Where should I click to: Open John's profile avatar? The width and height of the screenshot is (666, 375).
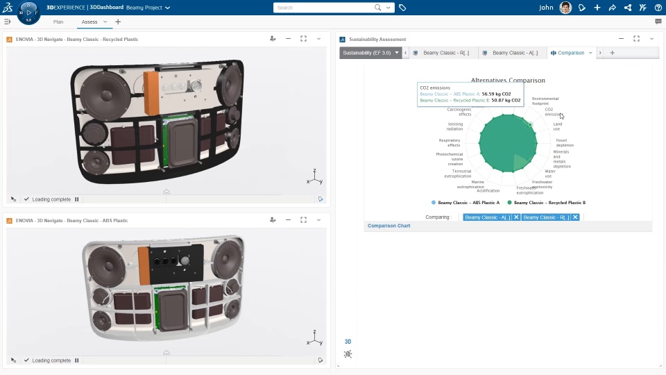click(565, 8)
